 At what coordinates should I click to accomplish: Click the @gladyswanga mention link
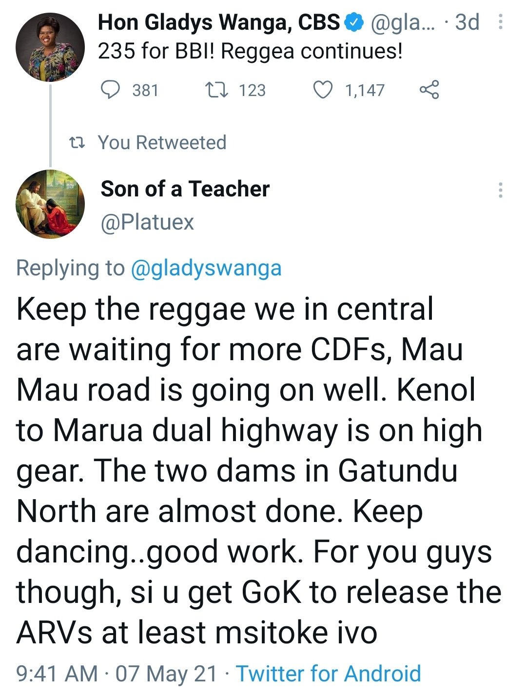click(x=206, y=268)
